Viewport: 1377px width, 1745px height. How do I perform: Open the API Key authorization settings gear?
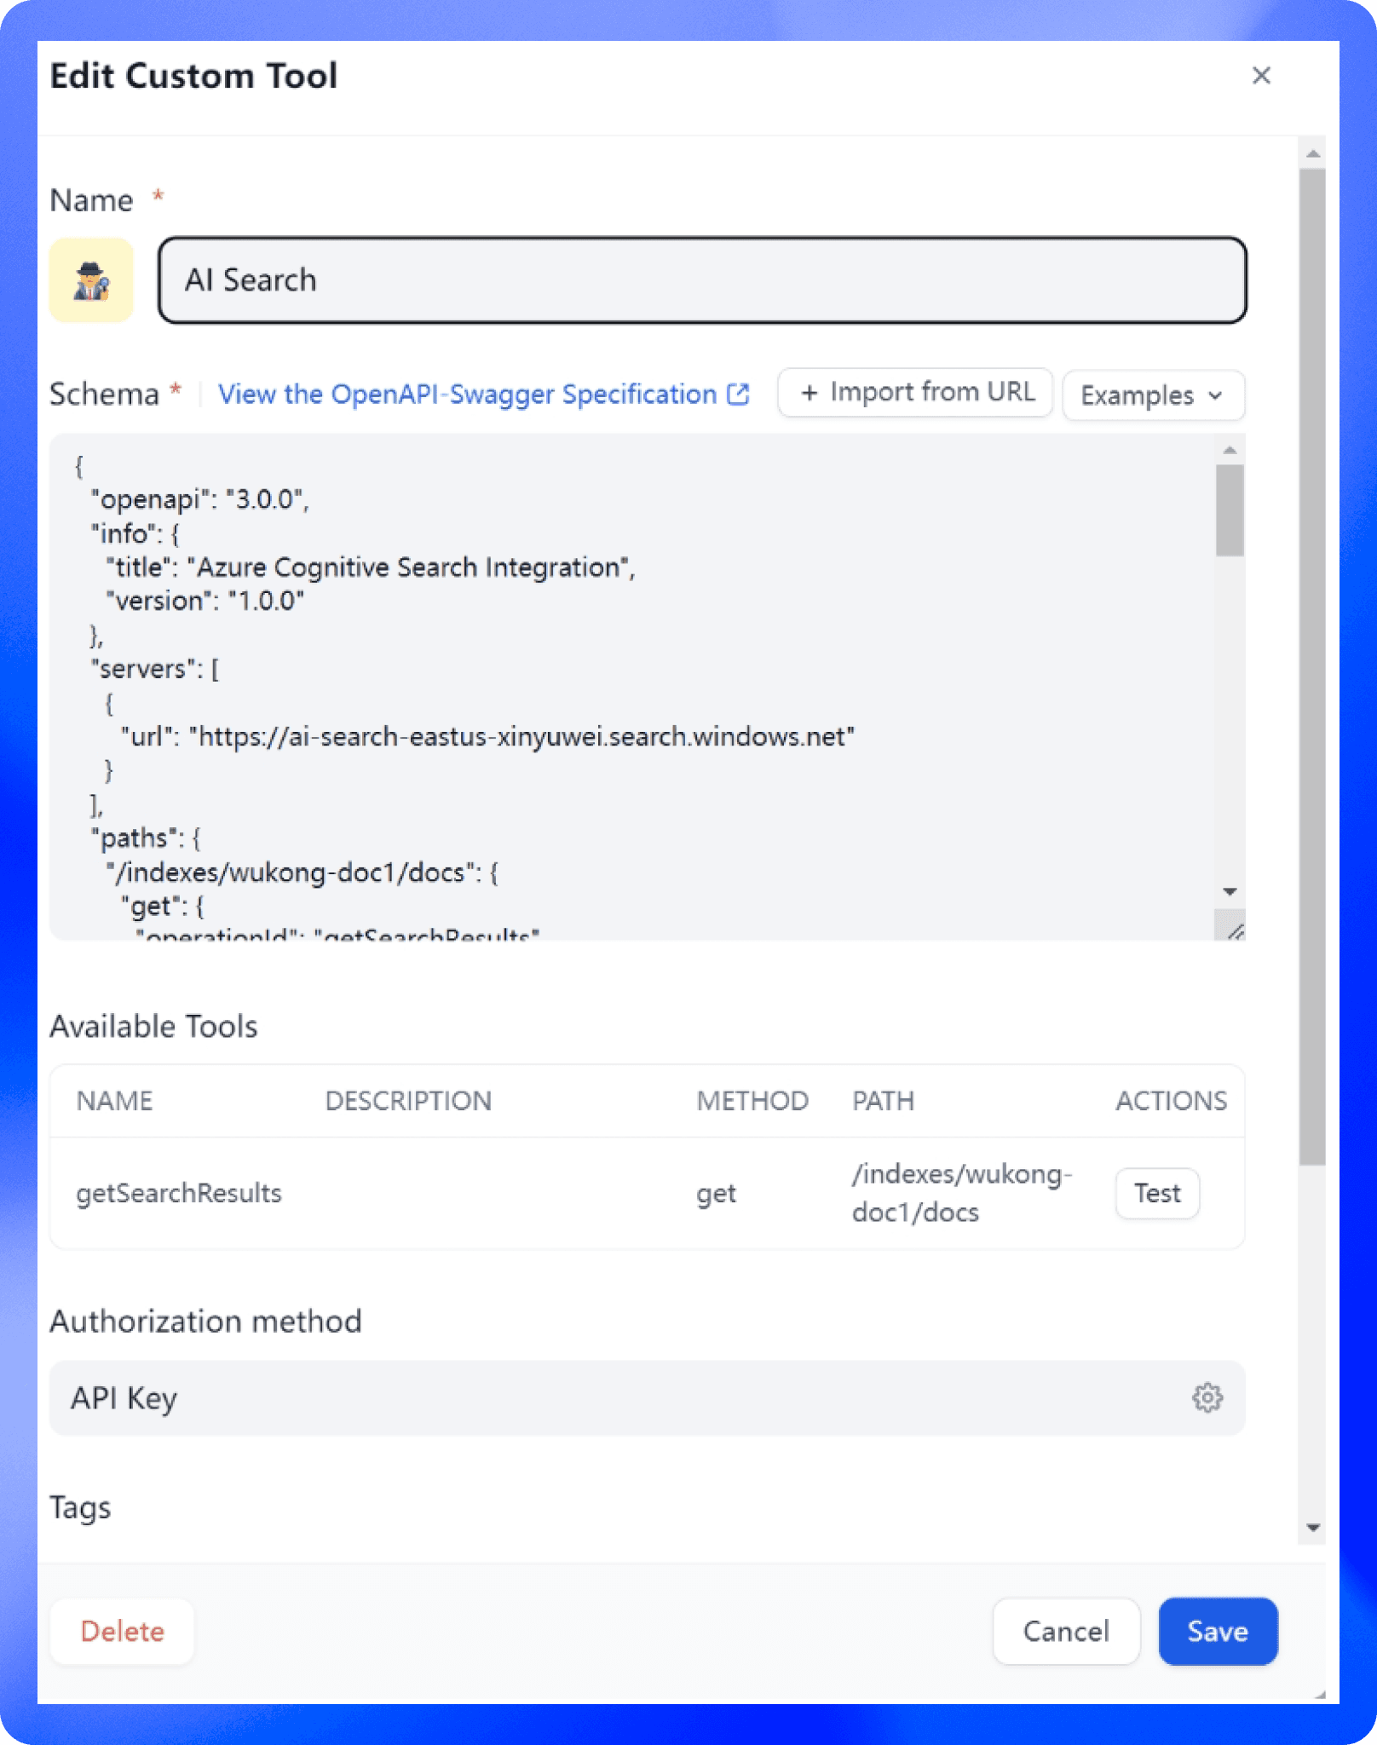coord(1207,1398)
